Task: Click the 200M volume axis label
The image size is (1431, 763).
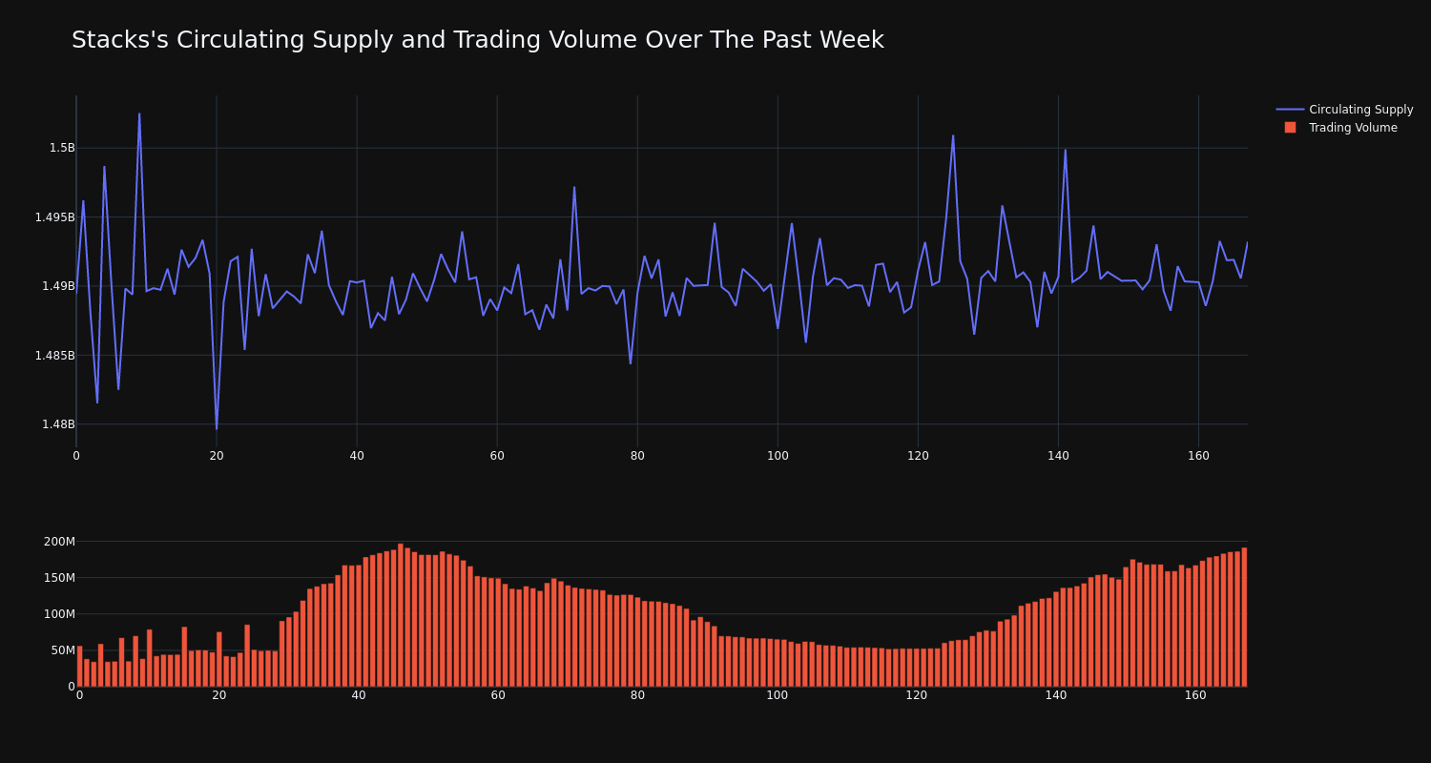Action: (x=59, y=542)
